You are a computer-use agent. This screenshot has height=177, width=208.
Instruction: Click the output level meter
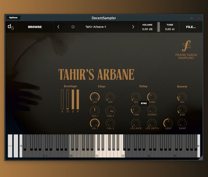tap(158, 27)
